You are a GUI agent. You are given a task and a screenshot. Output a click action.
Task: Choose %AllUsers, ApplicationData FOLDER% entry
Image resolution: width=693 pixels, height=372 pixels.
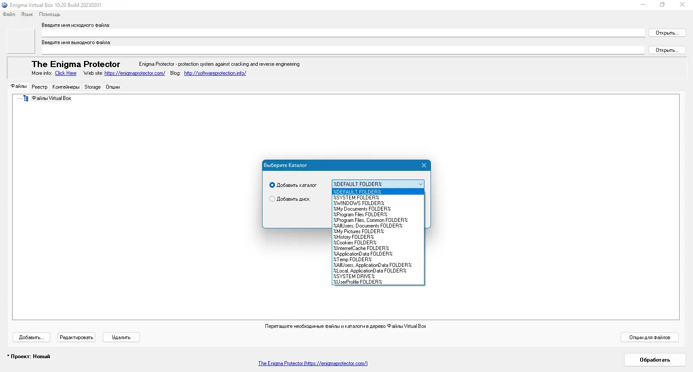pos(378,265)
